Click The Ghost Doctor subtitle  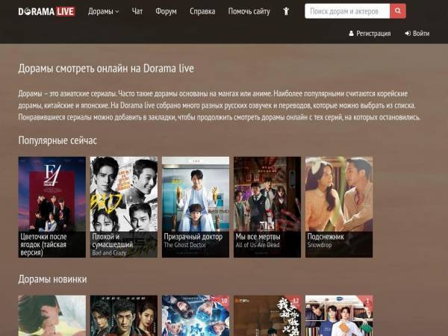coord(184,245)
